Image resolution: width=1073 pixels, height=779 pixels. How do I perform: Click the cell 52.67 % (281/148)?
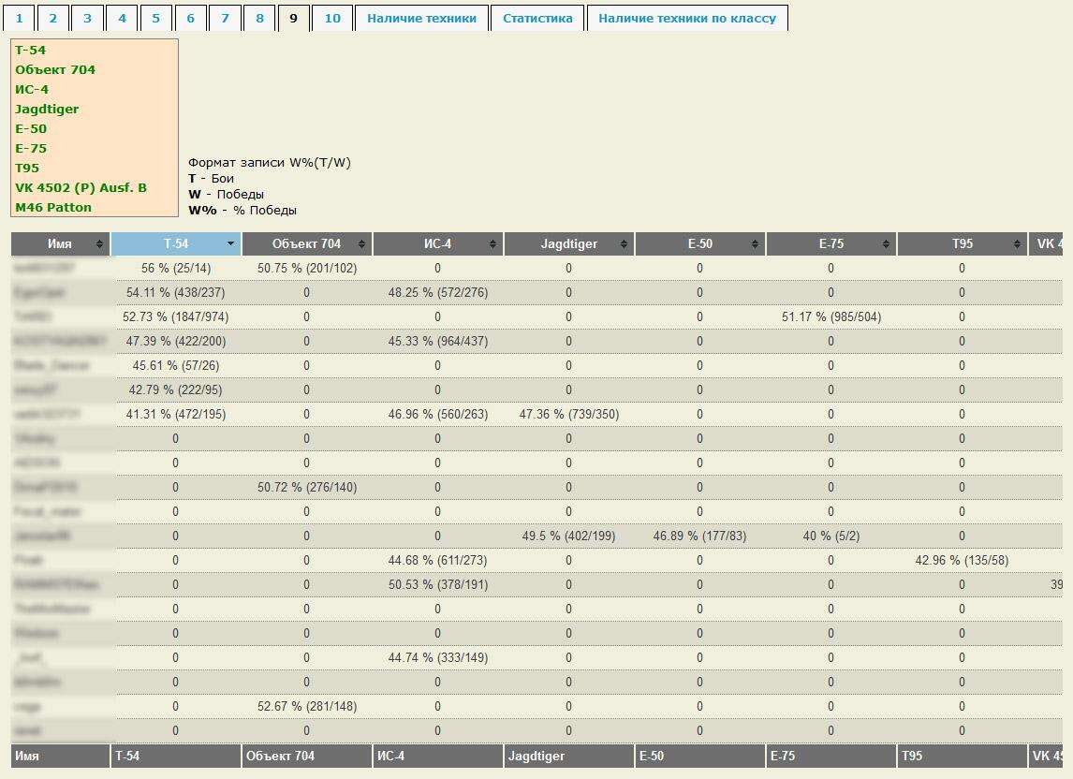306,707
